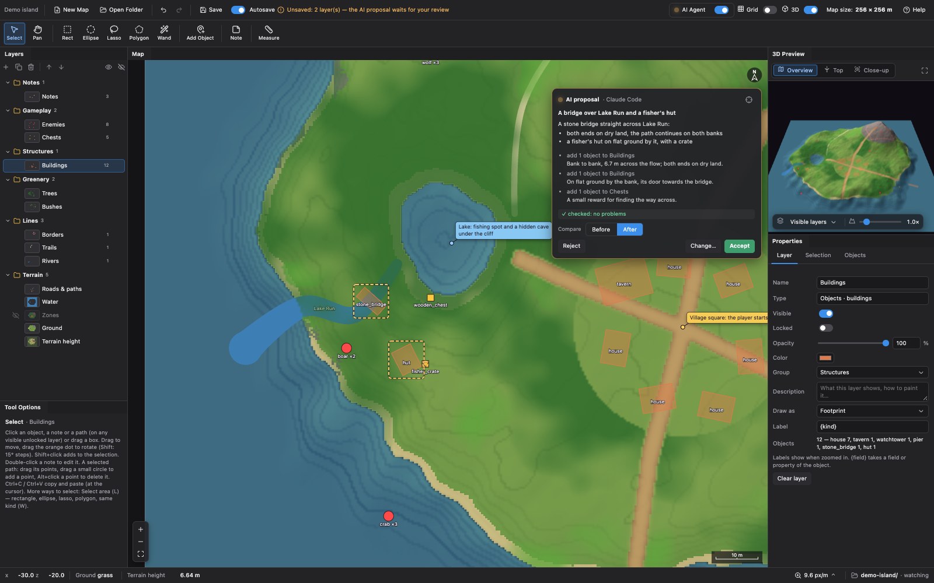Switch to Objects properties tab
This screenshot has height=583, width=934.
click(855, 255)
